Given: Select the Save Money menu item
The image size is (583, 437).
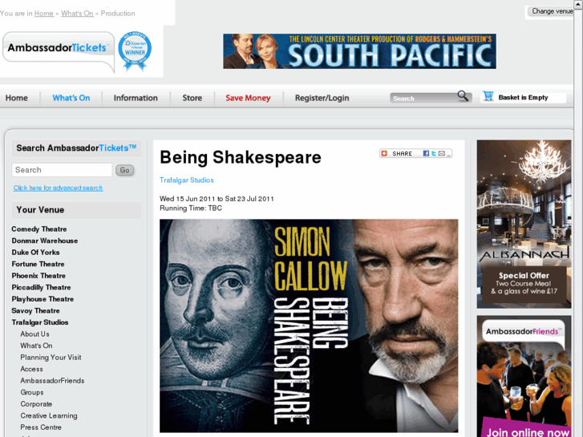Looking at the screenshot, I should (x=248, y=98).
